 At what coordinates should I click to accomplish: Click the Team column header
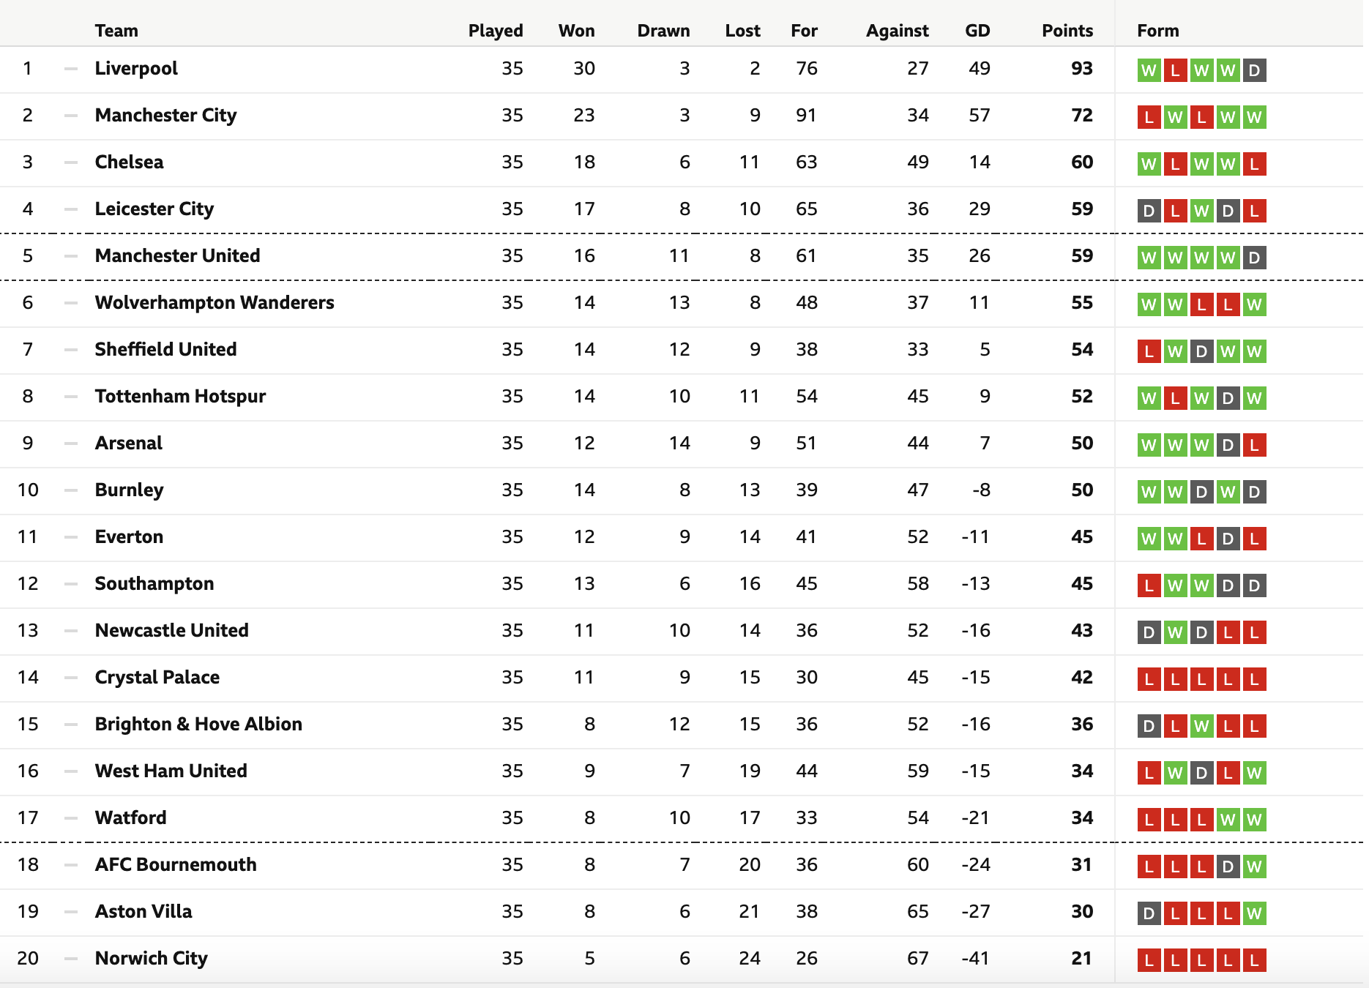point(116,31)
